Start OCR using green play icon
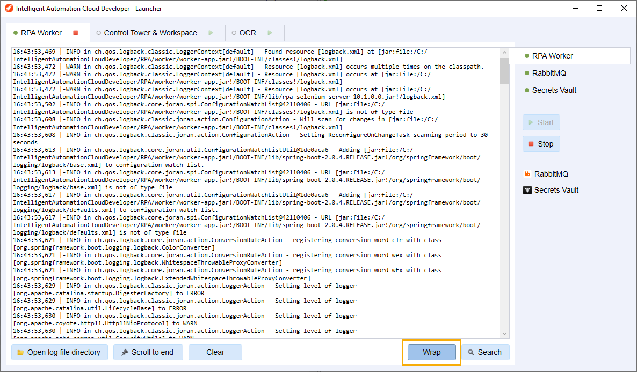 [x=270, y=33]
